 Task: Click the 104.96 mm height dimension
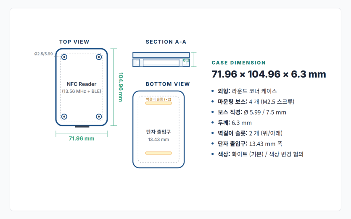121,87
